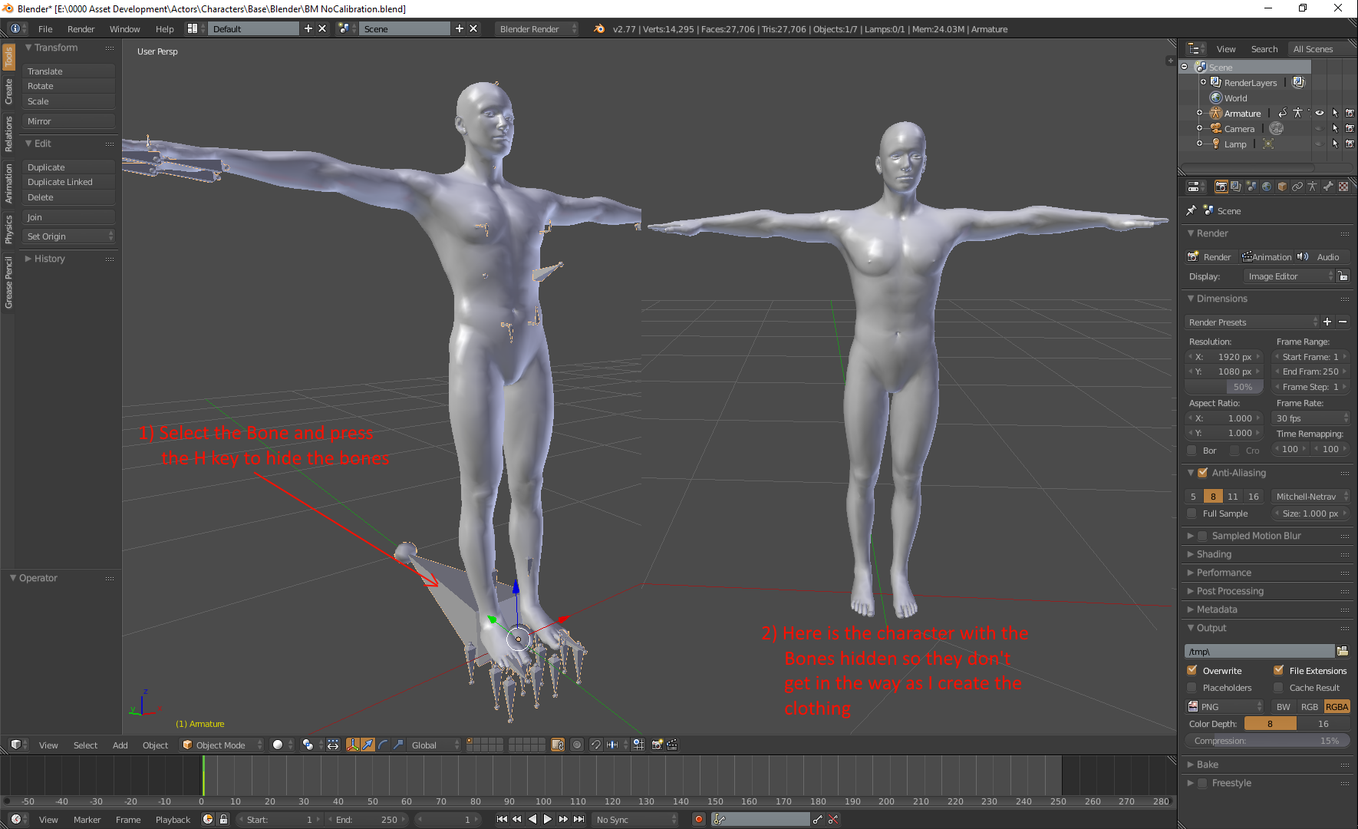
Task: Toggle Armature visibility eye in outliner
Action: coord(1320,113)
